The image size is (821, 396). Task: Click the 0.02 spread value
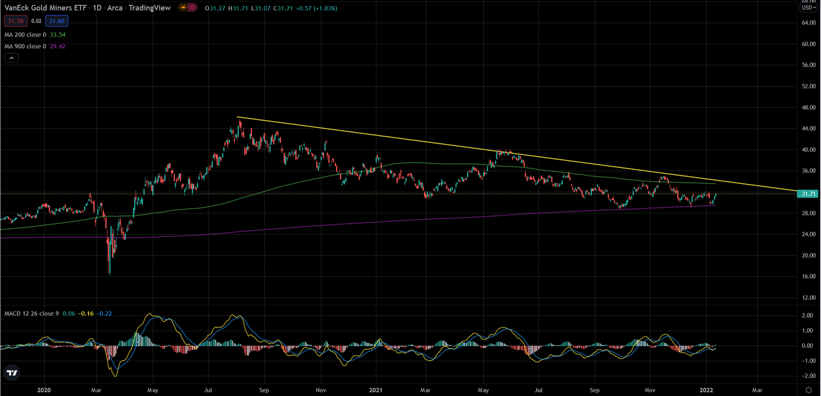coord(36,21)
